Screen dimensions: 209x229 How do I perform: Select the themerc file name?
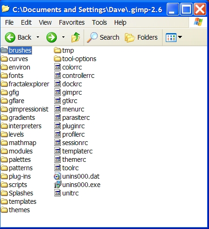coord(74,160)
